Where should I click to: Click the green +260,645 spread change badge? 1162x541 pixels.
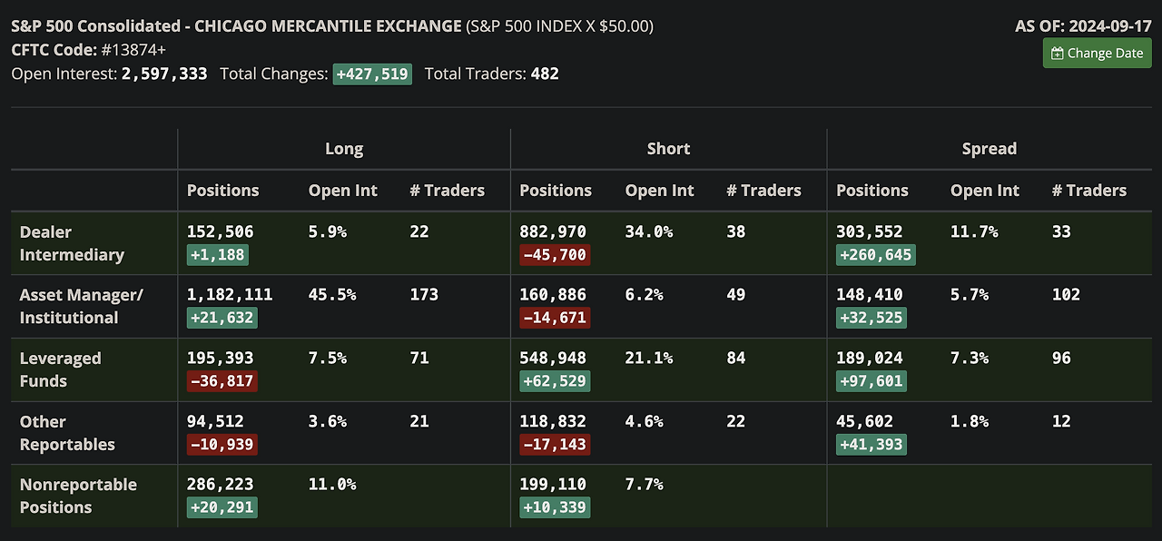click(x=875, y=255)
